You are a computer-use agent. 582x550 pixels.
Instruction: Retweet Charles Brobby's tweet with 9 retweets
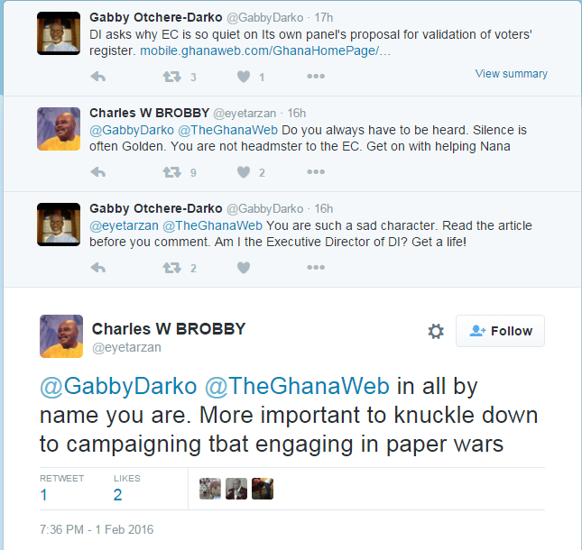171,172
